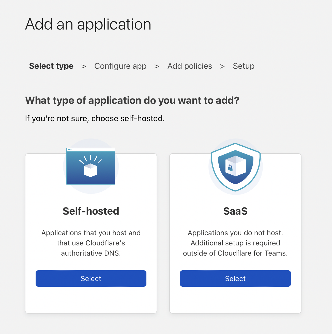Go to the Select type step

51,66
